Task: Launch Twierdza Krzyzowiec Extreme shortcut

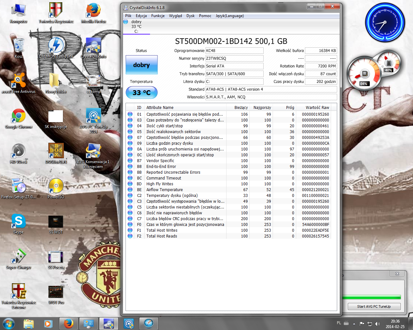Action: [19, 296]
